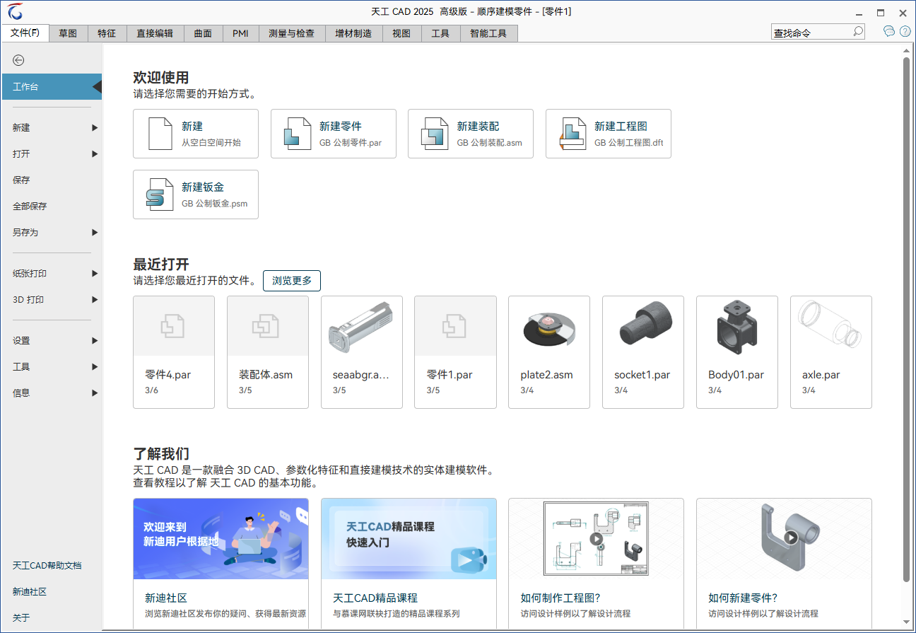
Task: Open the 天工CAD精品课程 course card
Action: (409, 564)
